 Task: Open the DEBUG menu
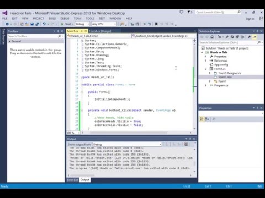coord(65,18)
